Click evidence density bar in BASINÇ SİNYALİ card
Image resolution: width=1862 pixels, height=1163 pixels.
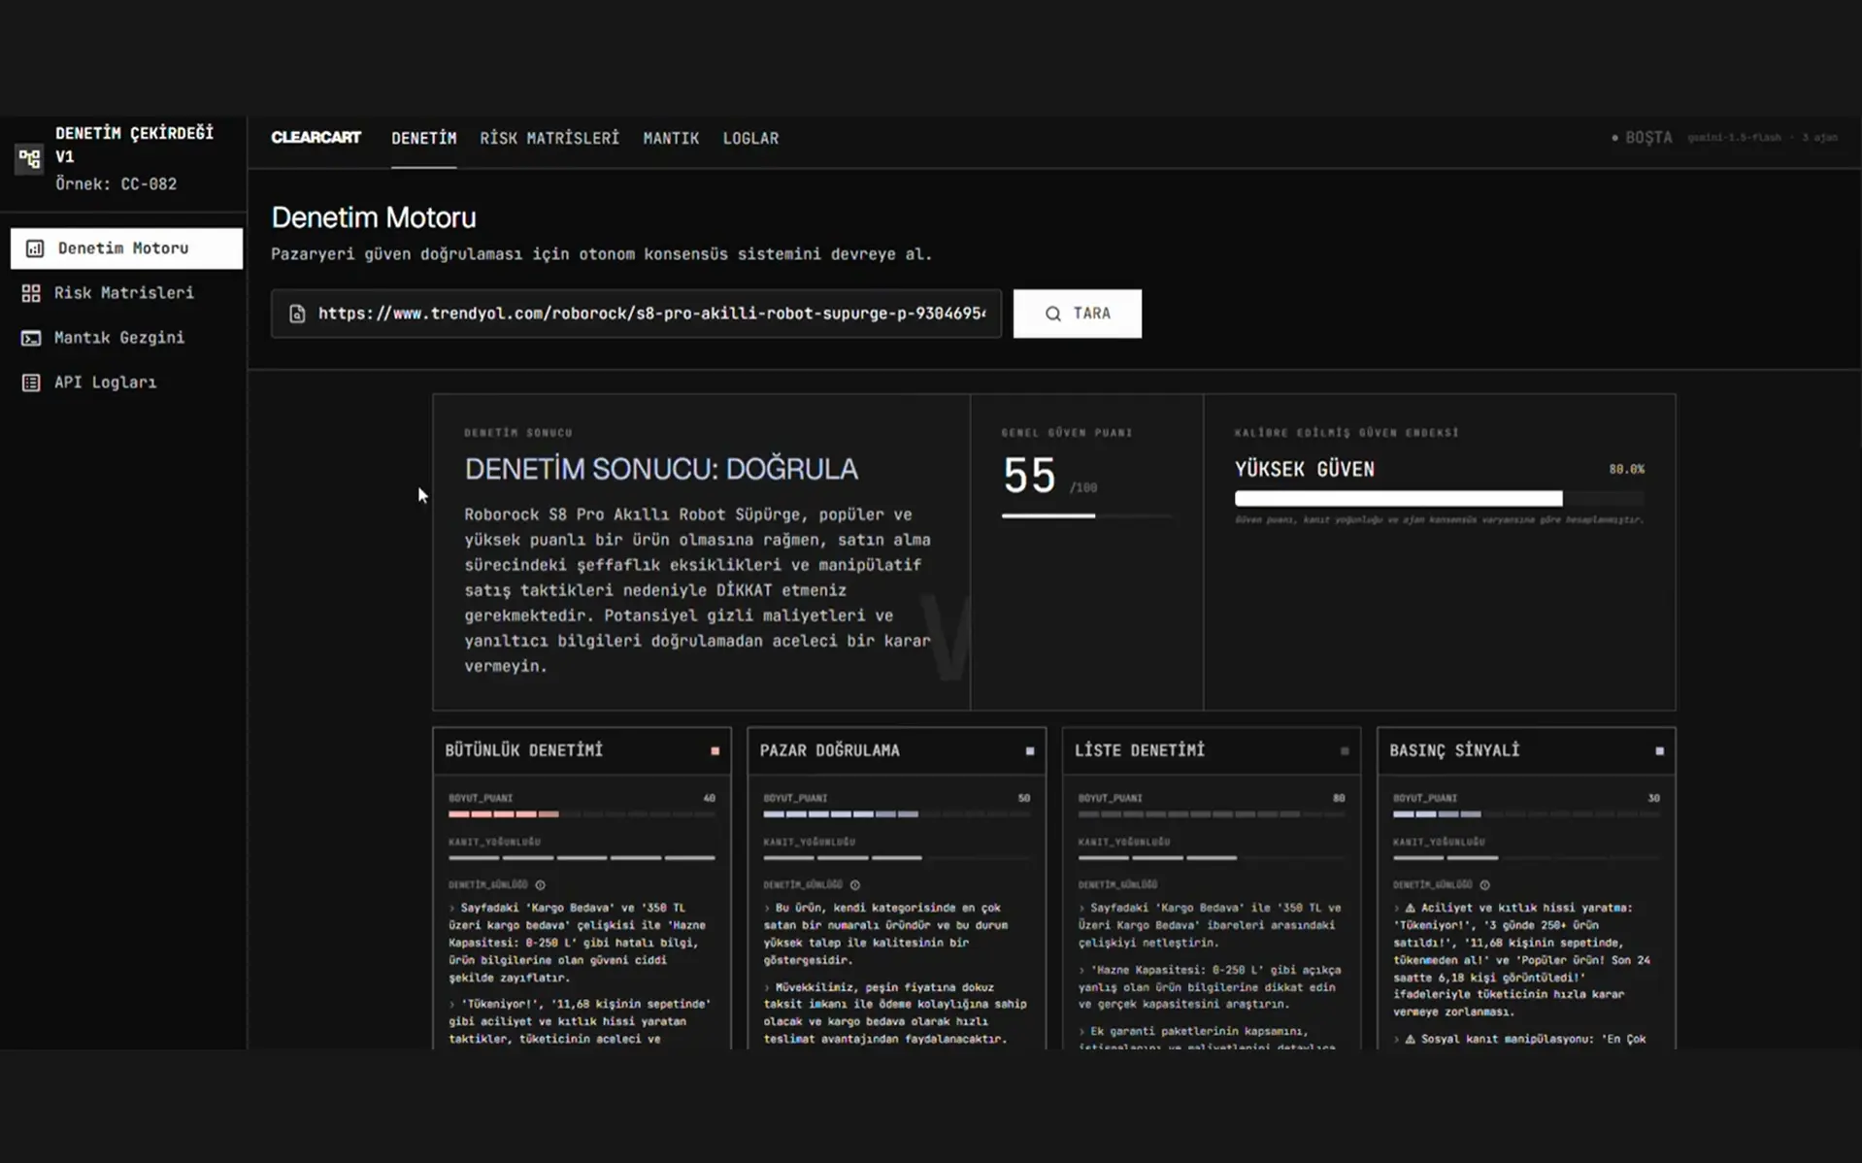coord(1526,858)
